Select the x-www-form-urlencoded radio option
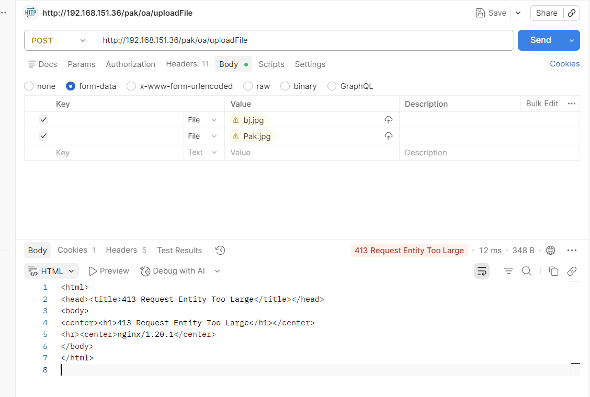The image size is (590, 397). pyautogui.click(x=131, y=86)
